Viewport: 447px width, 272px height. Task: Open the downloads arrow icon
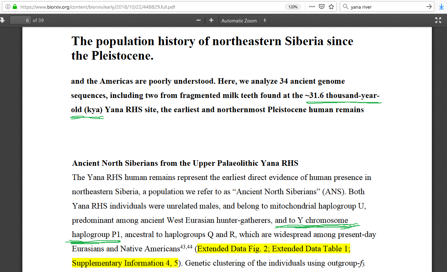441,7
